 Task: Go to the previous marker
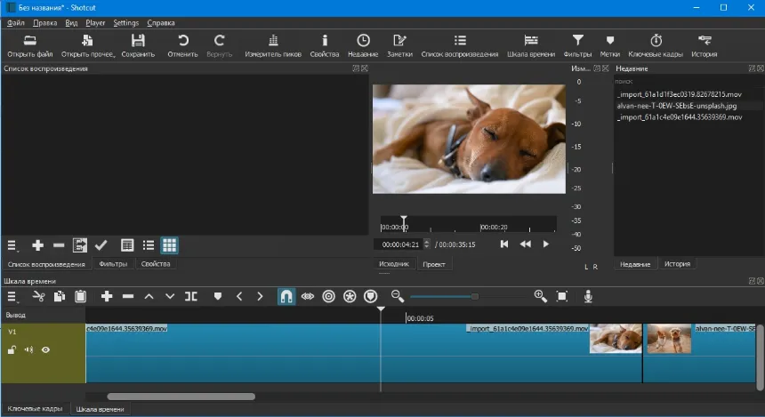pyautogui.click(x=239, y=296)
